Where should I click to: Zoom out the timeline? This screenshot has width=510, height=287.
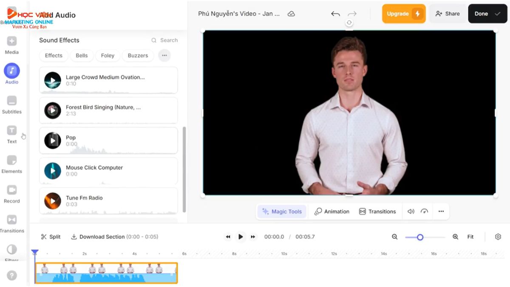coord(394,237)
